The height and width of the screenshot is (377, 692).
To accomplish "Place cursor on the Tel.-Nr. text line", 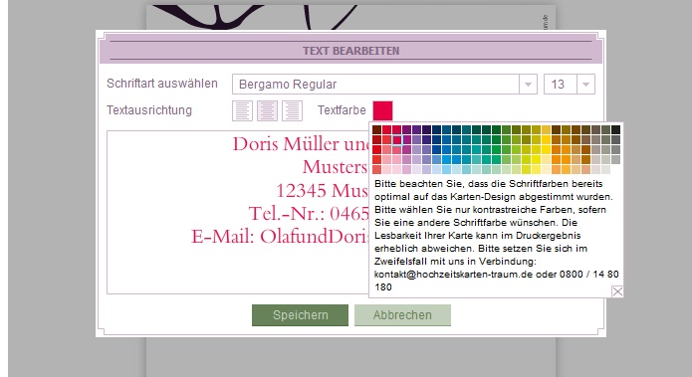I will [x=309, y=214].
